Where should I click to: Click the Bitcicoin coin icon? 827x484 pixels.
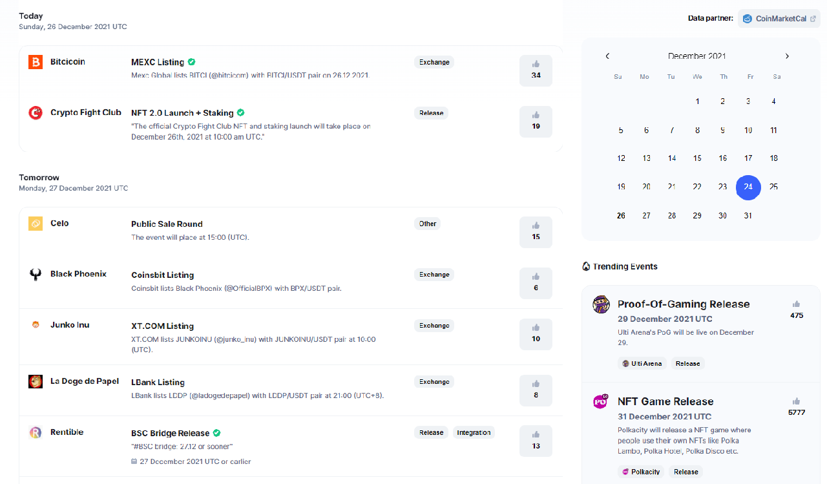pos(35,61)
